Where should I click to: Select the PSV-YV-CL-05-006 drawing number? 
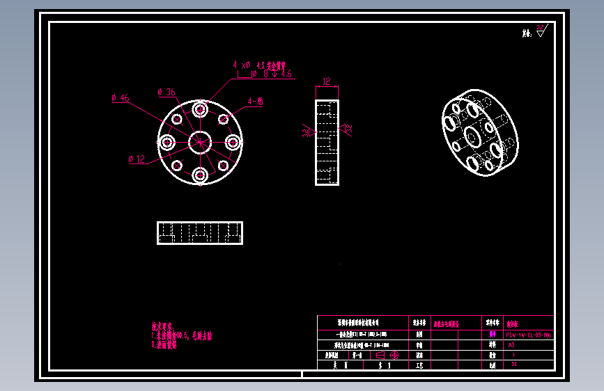click(x=529, y=335)
